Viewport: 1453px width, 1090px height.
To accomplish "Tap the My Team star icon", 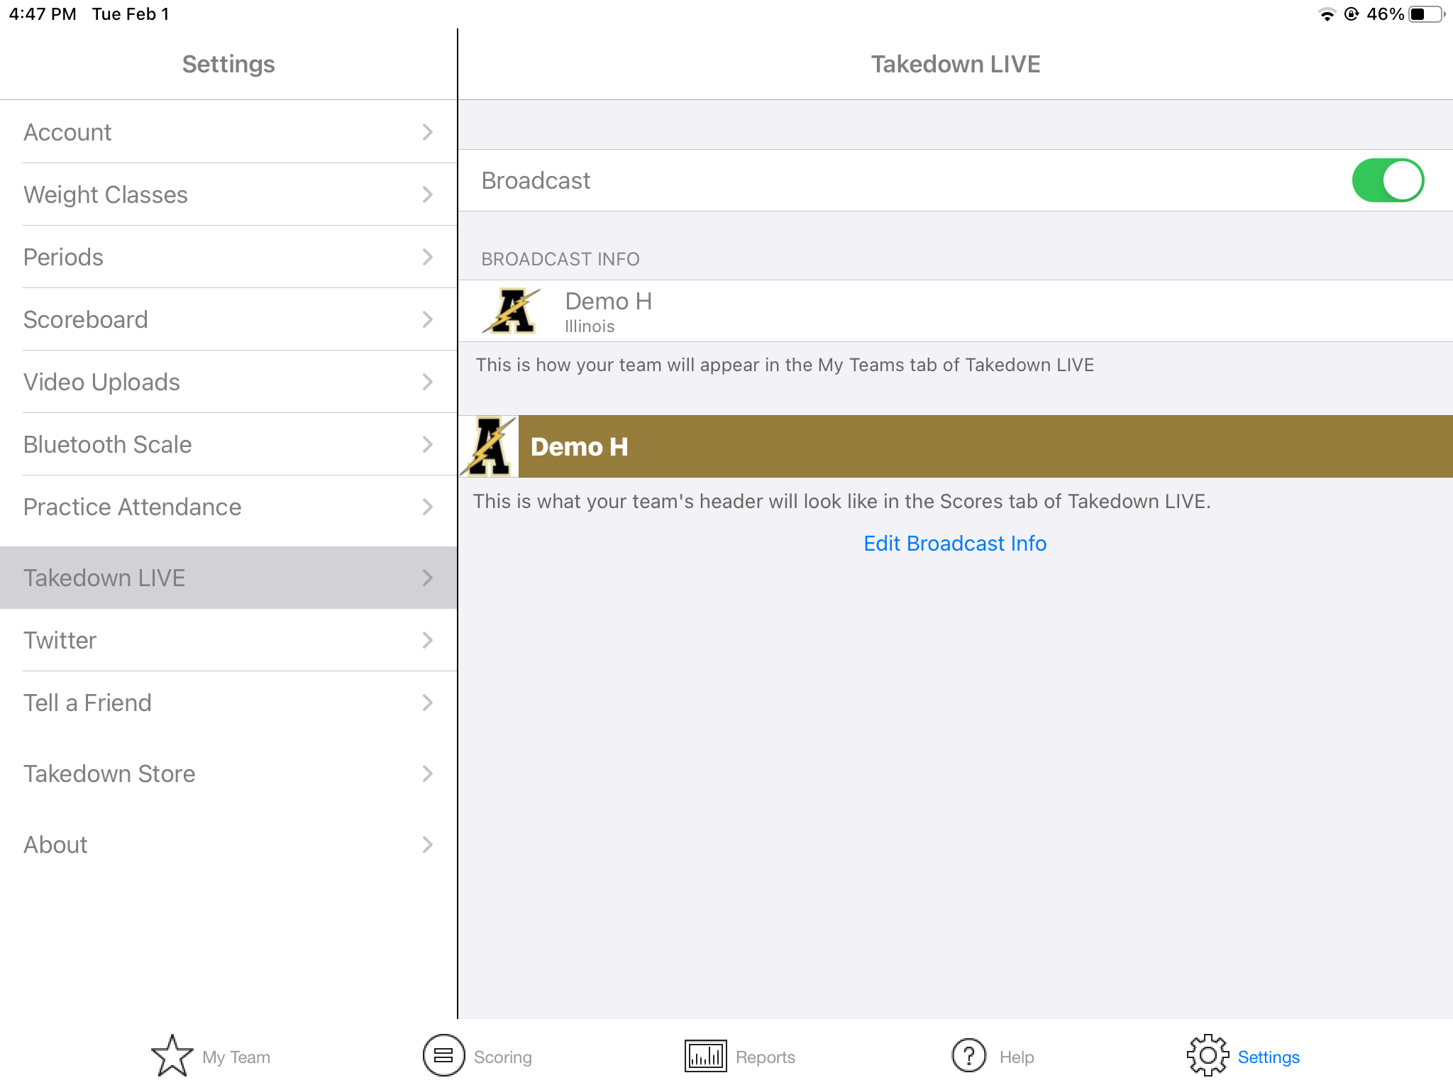I will (x=172, y=1056).
